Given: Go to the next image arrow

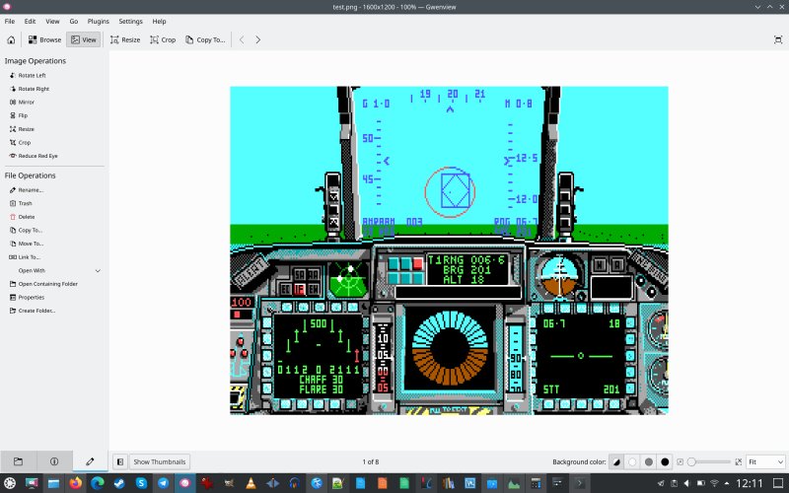Looking at the screenshot, I should click(x=258, y=39).
